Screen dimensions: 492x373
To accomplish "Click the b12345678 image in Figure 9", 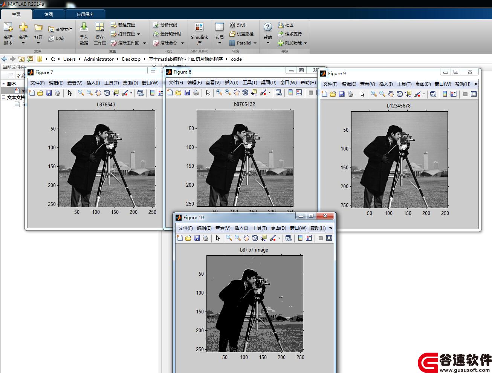I will click(x=399, y=160).
